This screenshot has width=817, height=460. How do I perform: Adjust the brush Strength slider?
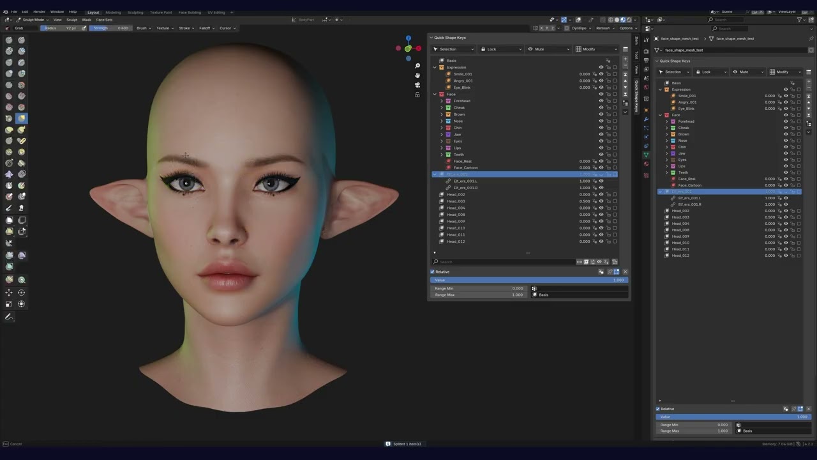pyautogui.click(x=110, y=28)
